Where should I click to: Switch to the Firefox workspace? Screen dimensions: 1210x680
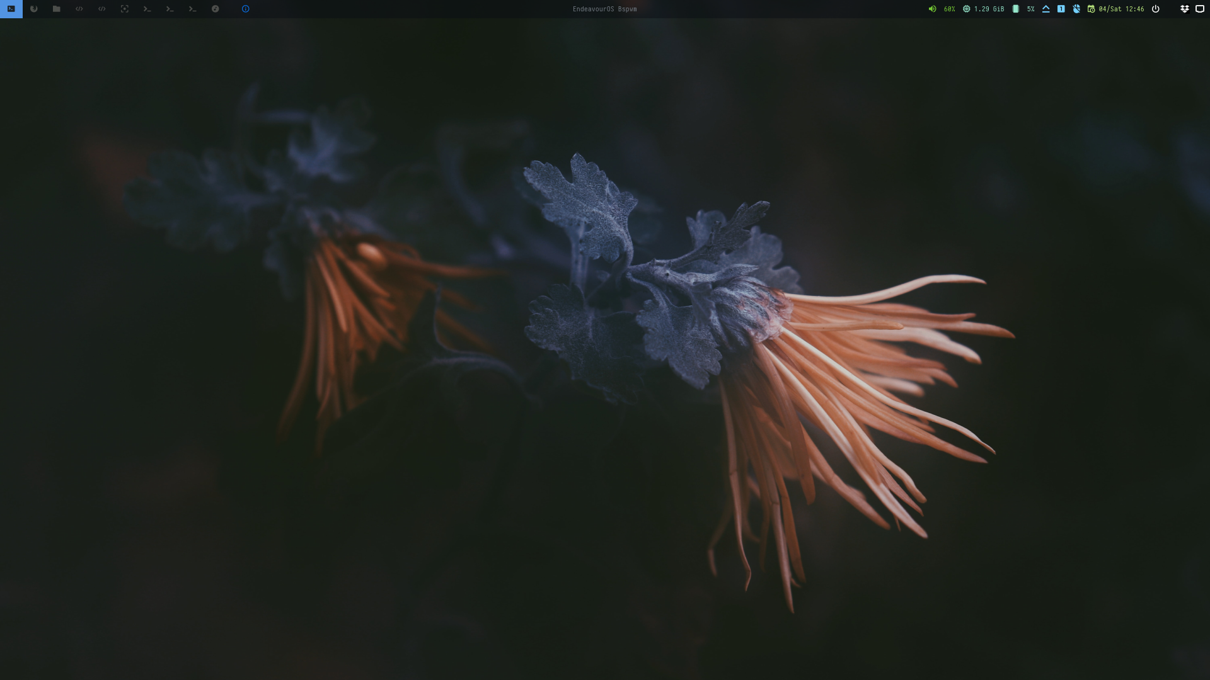tap(34, 9)
